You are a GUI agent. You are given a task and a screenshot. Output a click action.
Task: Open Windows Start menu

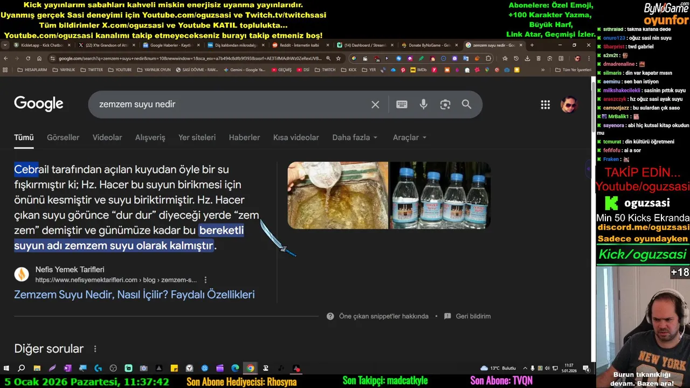[6, 369]
